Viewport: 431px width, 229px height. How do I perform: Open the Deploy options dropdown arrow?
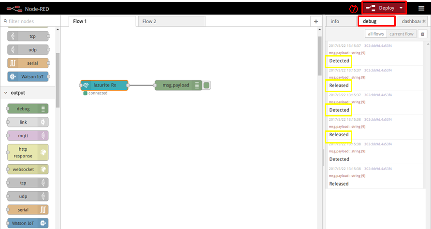tap(401, 8)
